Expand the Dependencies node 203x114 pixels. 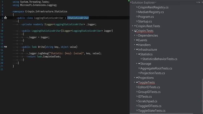point(134,35)
